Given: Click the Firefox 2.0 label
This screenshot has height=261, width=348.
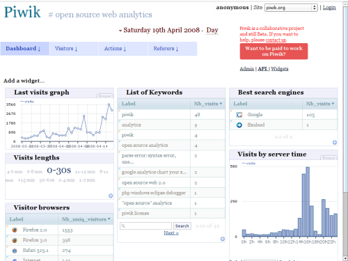Looking at the screenshot, I should 35,230.
